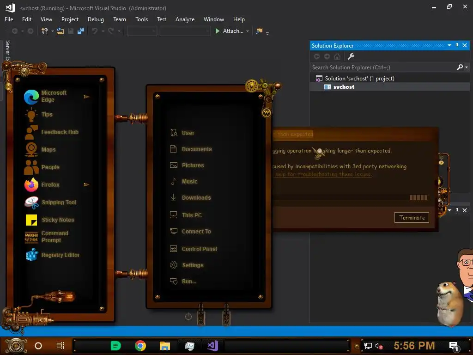This screenshot has width=473, height=355.
Task: Open Solution Explorer search options dropdown
Action: tap(467, 67)
